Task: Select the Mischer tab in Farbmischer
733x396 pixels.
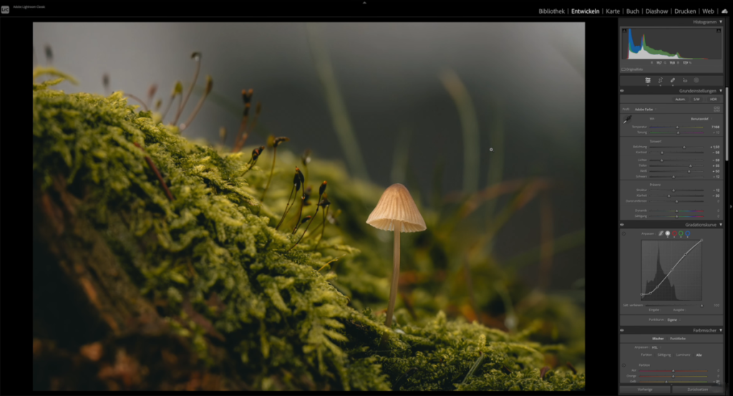Action: pos(658,339)
